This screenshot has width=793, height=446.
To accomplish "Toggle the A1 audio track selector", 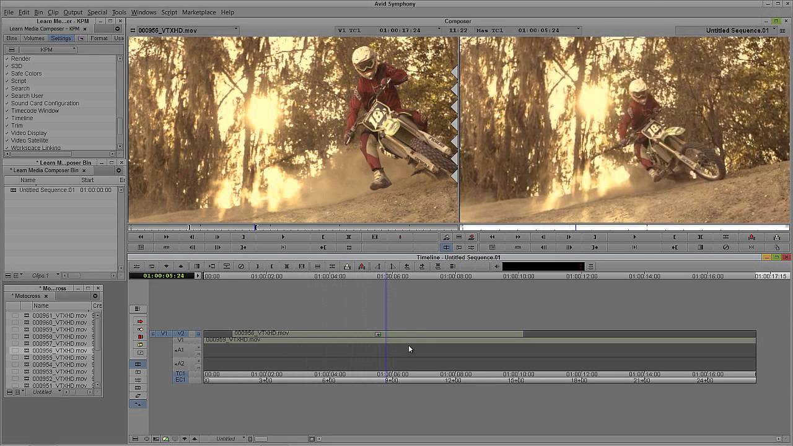I will [x=181, y=350].
